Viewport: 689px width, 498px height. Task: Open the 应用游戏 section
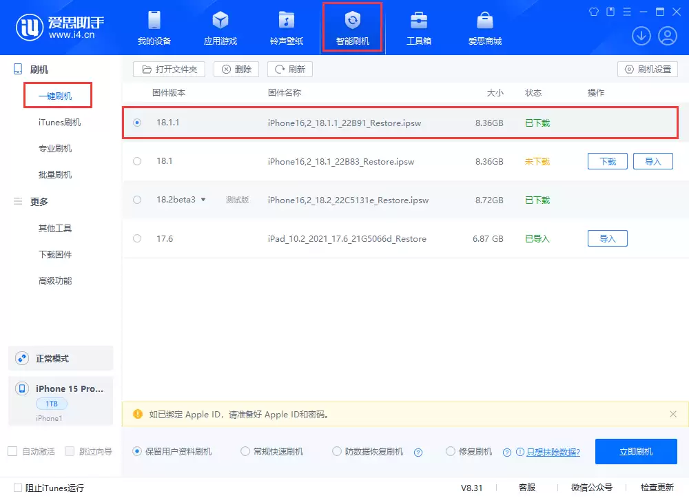[220, 28]
